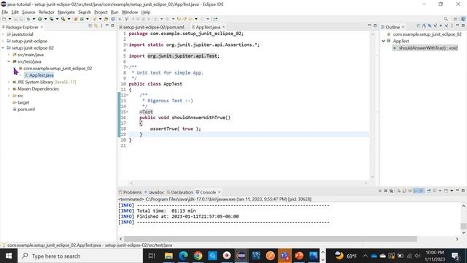This screenshot has width=467, height=263.
Task: Toggle Hide Fields in Outline view
Action: click(430, 26)
